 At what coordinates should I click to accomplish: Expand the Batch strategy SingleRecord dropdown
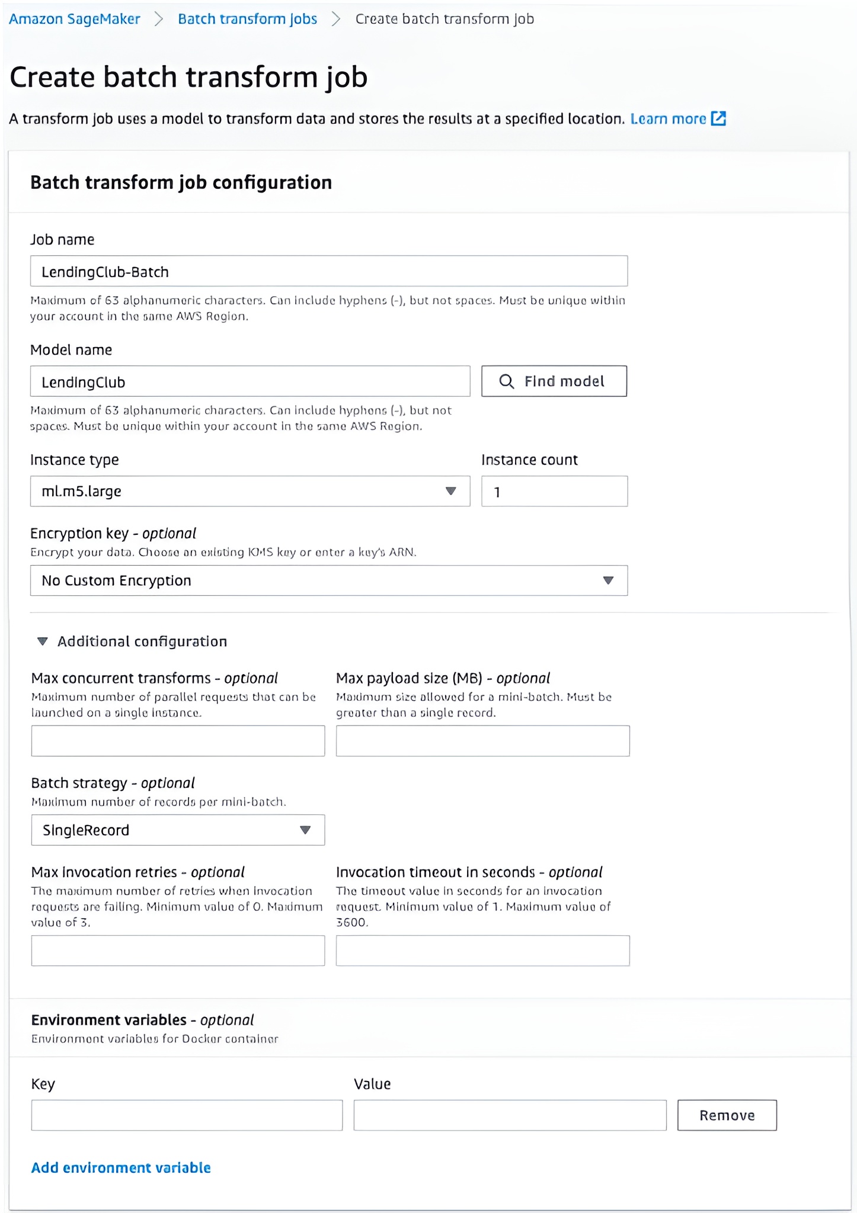pos(178,830)
